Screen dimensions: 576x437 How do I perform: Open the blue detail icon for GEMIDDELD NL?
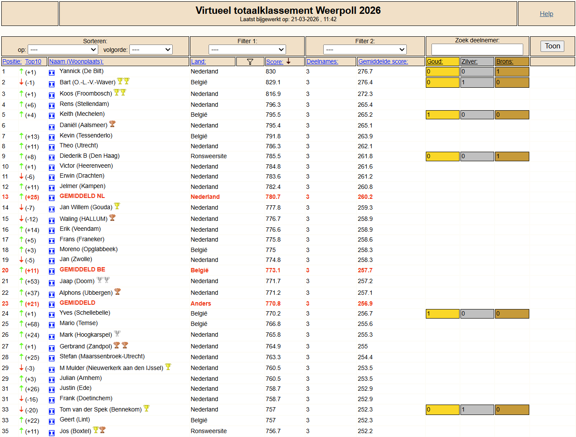click(51, 198)
